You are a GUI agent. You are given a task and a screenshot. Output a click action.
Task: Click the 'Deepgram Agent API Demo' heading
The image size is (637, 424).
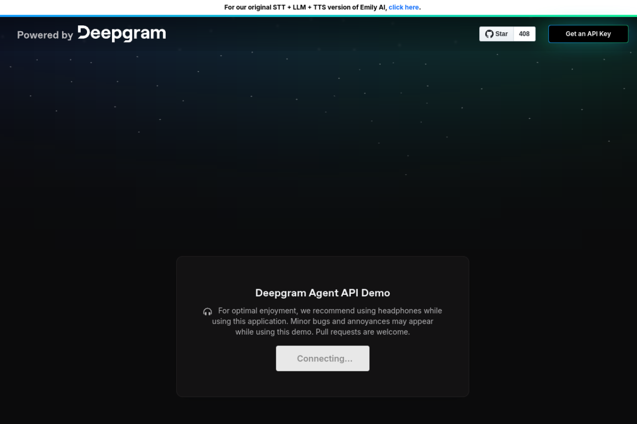click(322, 293)
